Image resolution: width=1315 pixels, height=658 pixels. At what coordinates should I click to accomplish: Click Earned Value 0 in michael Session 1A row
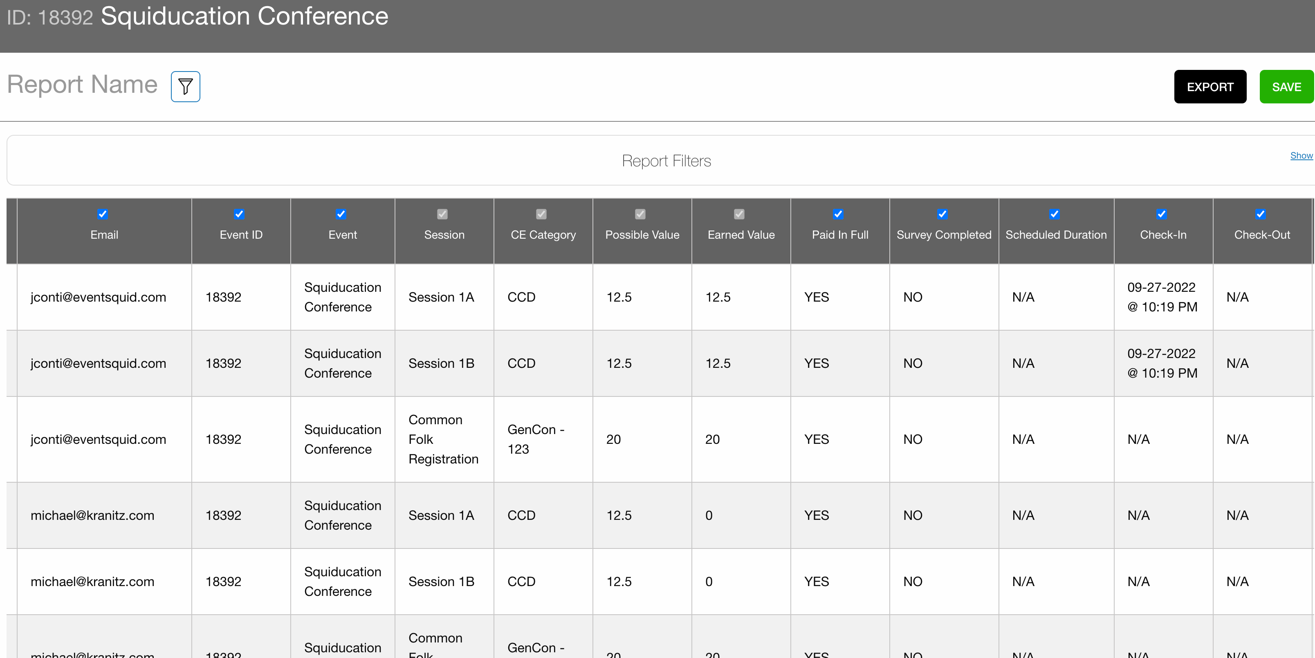pyautogui.click(x=709, y=516)
